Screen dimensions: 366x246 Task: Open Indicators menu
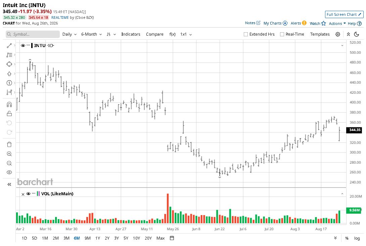pos(131,34)
